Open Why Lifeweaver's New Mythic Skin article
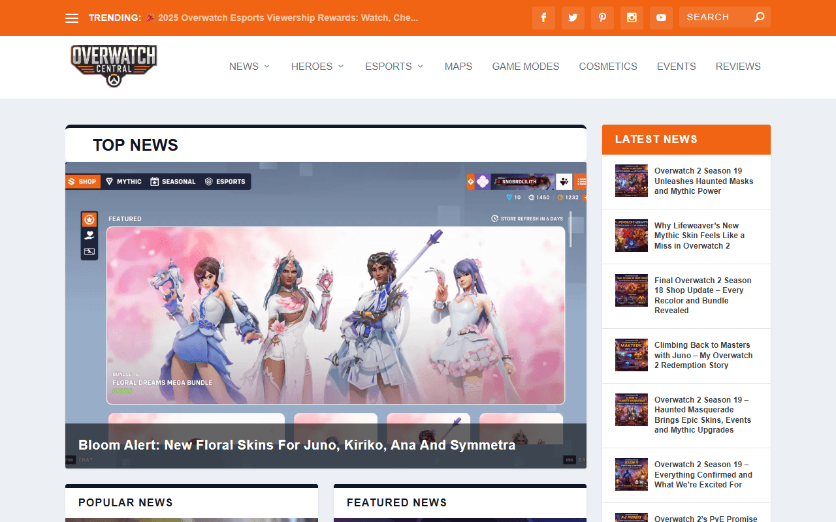This screenshot has width=836, height=522. coord(699,236)
